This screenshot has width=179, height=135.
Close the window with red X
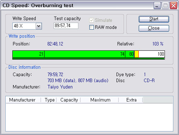pyautogui.click(x=173, y=6)
